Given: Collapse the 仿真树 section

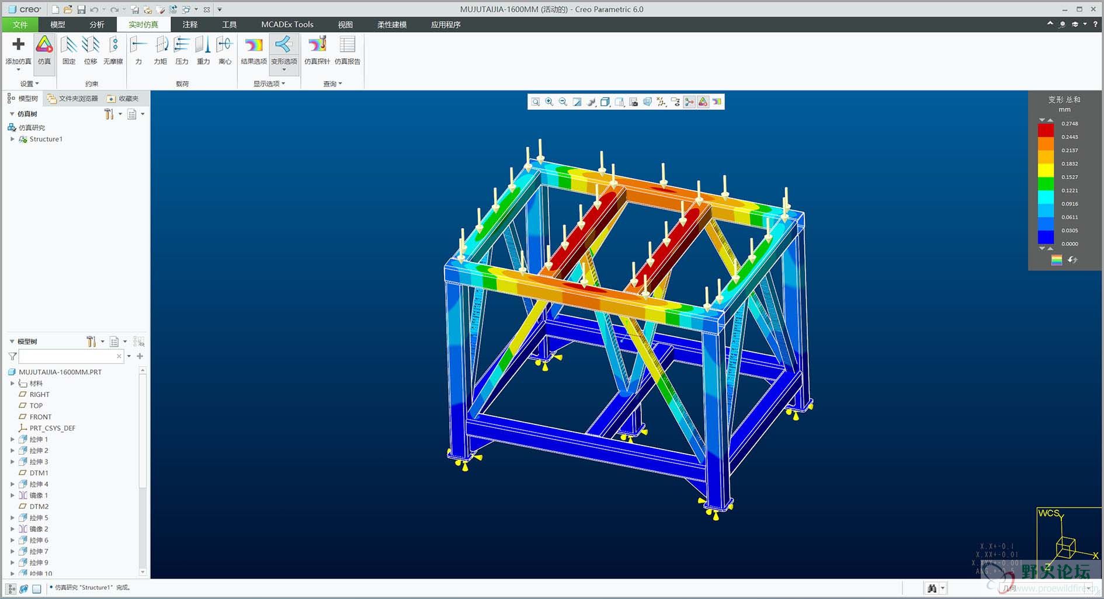Looking at the screenshot, I should pyautogui.click(x=12, y=114).
